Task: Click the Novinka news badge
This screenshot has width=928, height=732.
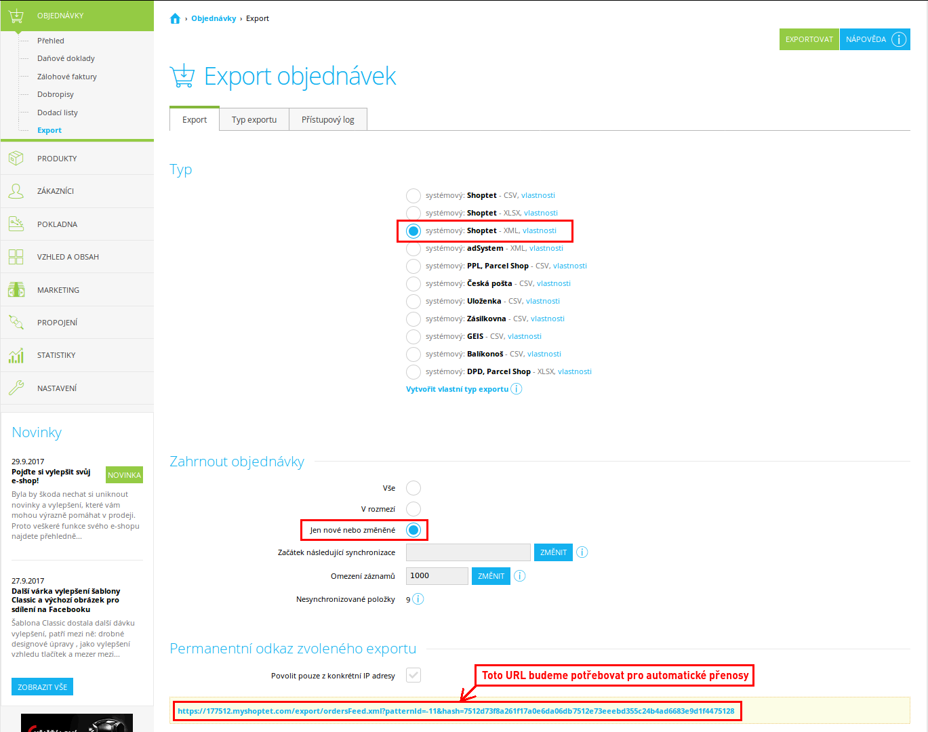Action: (125, 475)
